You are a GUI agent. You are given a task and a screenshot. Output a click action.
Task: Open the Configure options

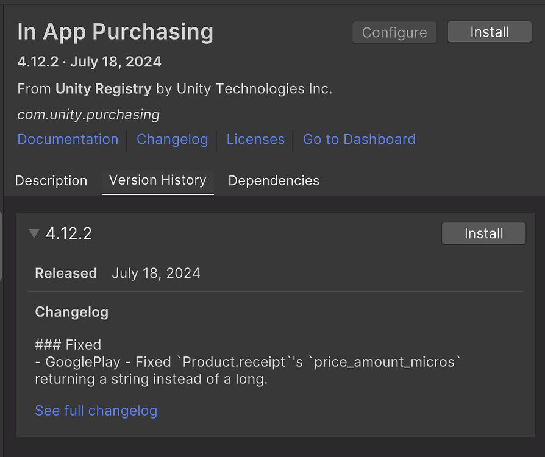pos(394,32)
